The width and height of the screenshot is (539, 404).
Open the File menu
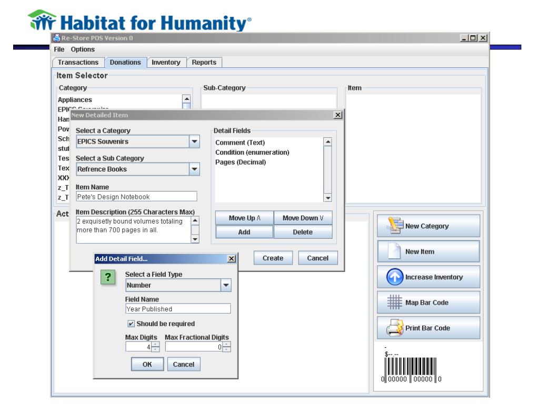(59, 49)
